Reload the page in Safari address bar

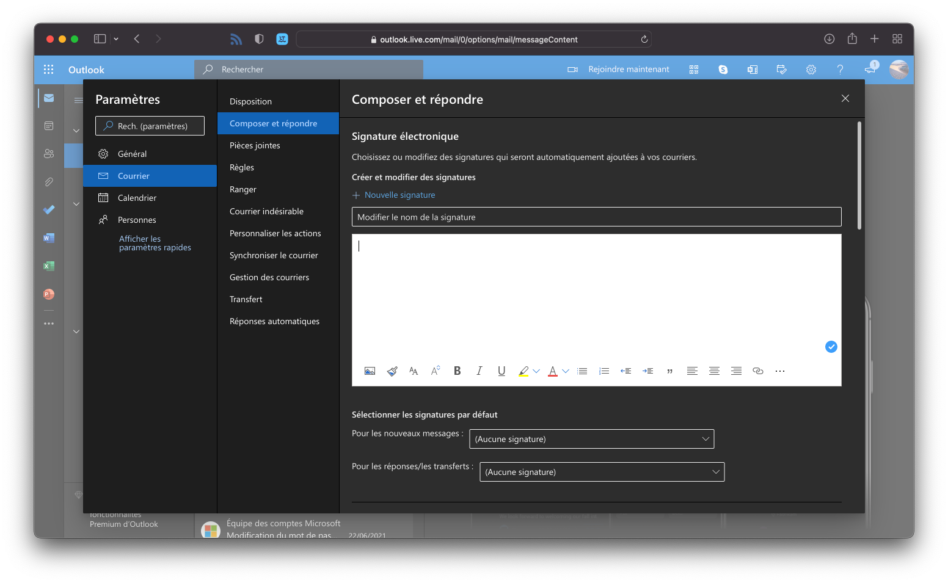(x=644, y=39)
